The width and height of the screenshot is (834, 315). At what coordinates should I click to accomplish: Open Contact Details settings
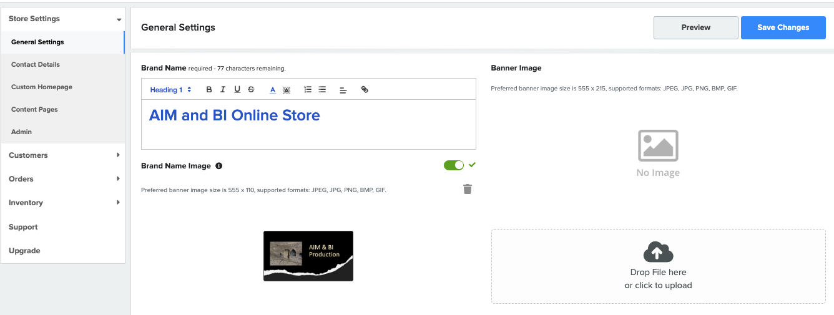coord(63,65)
